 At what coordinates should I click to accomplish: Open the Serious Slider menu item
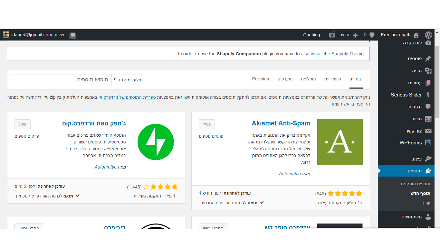click(x=406, y=95)
